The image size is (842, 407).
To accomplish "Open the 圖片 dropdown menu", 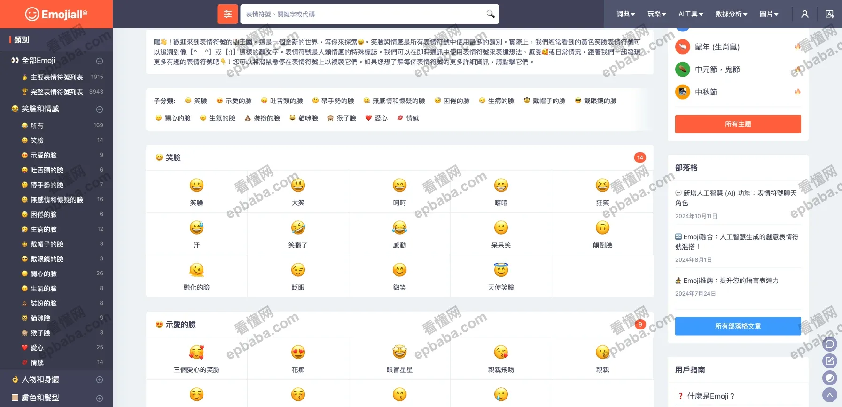I will [769, 14].
